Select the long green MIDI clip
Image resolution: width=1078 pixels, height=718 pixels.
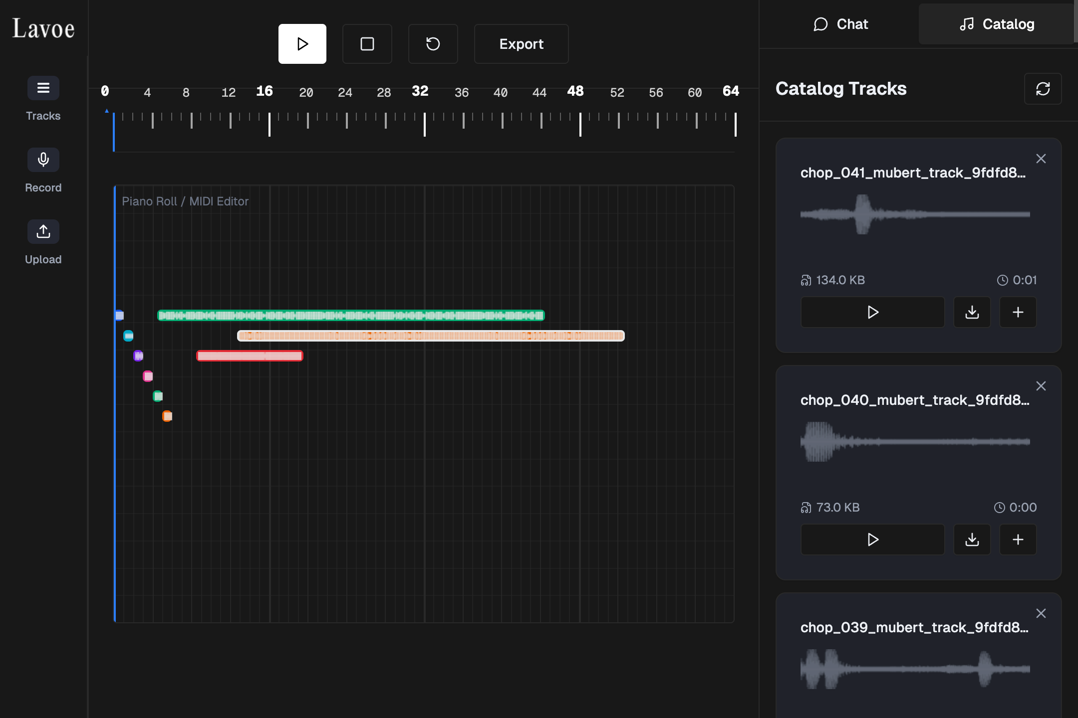[x=351, y=315]
